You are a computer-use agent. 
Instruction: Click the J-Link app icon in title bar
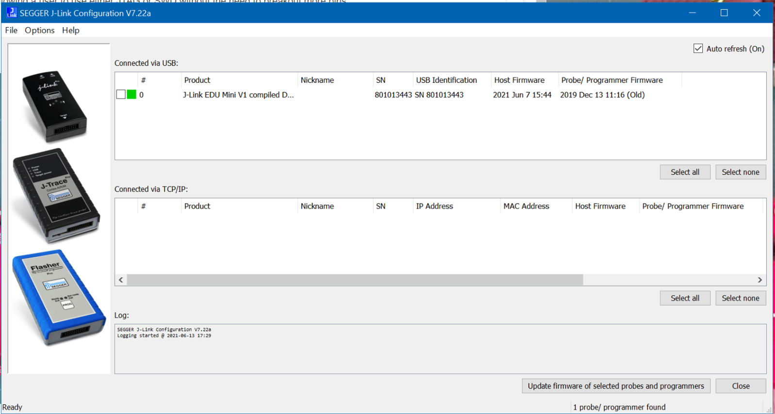12,13
